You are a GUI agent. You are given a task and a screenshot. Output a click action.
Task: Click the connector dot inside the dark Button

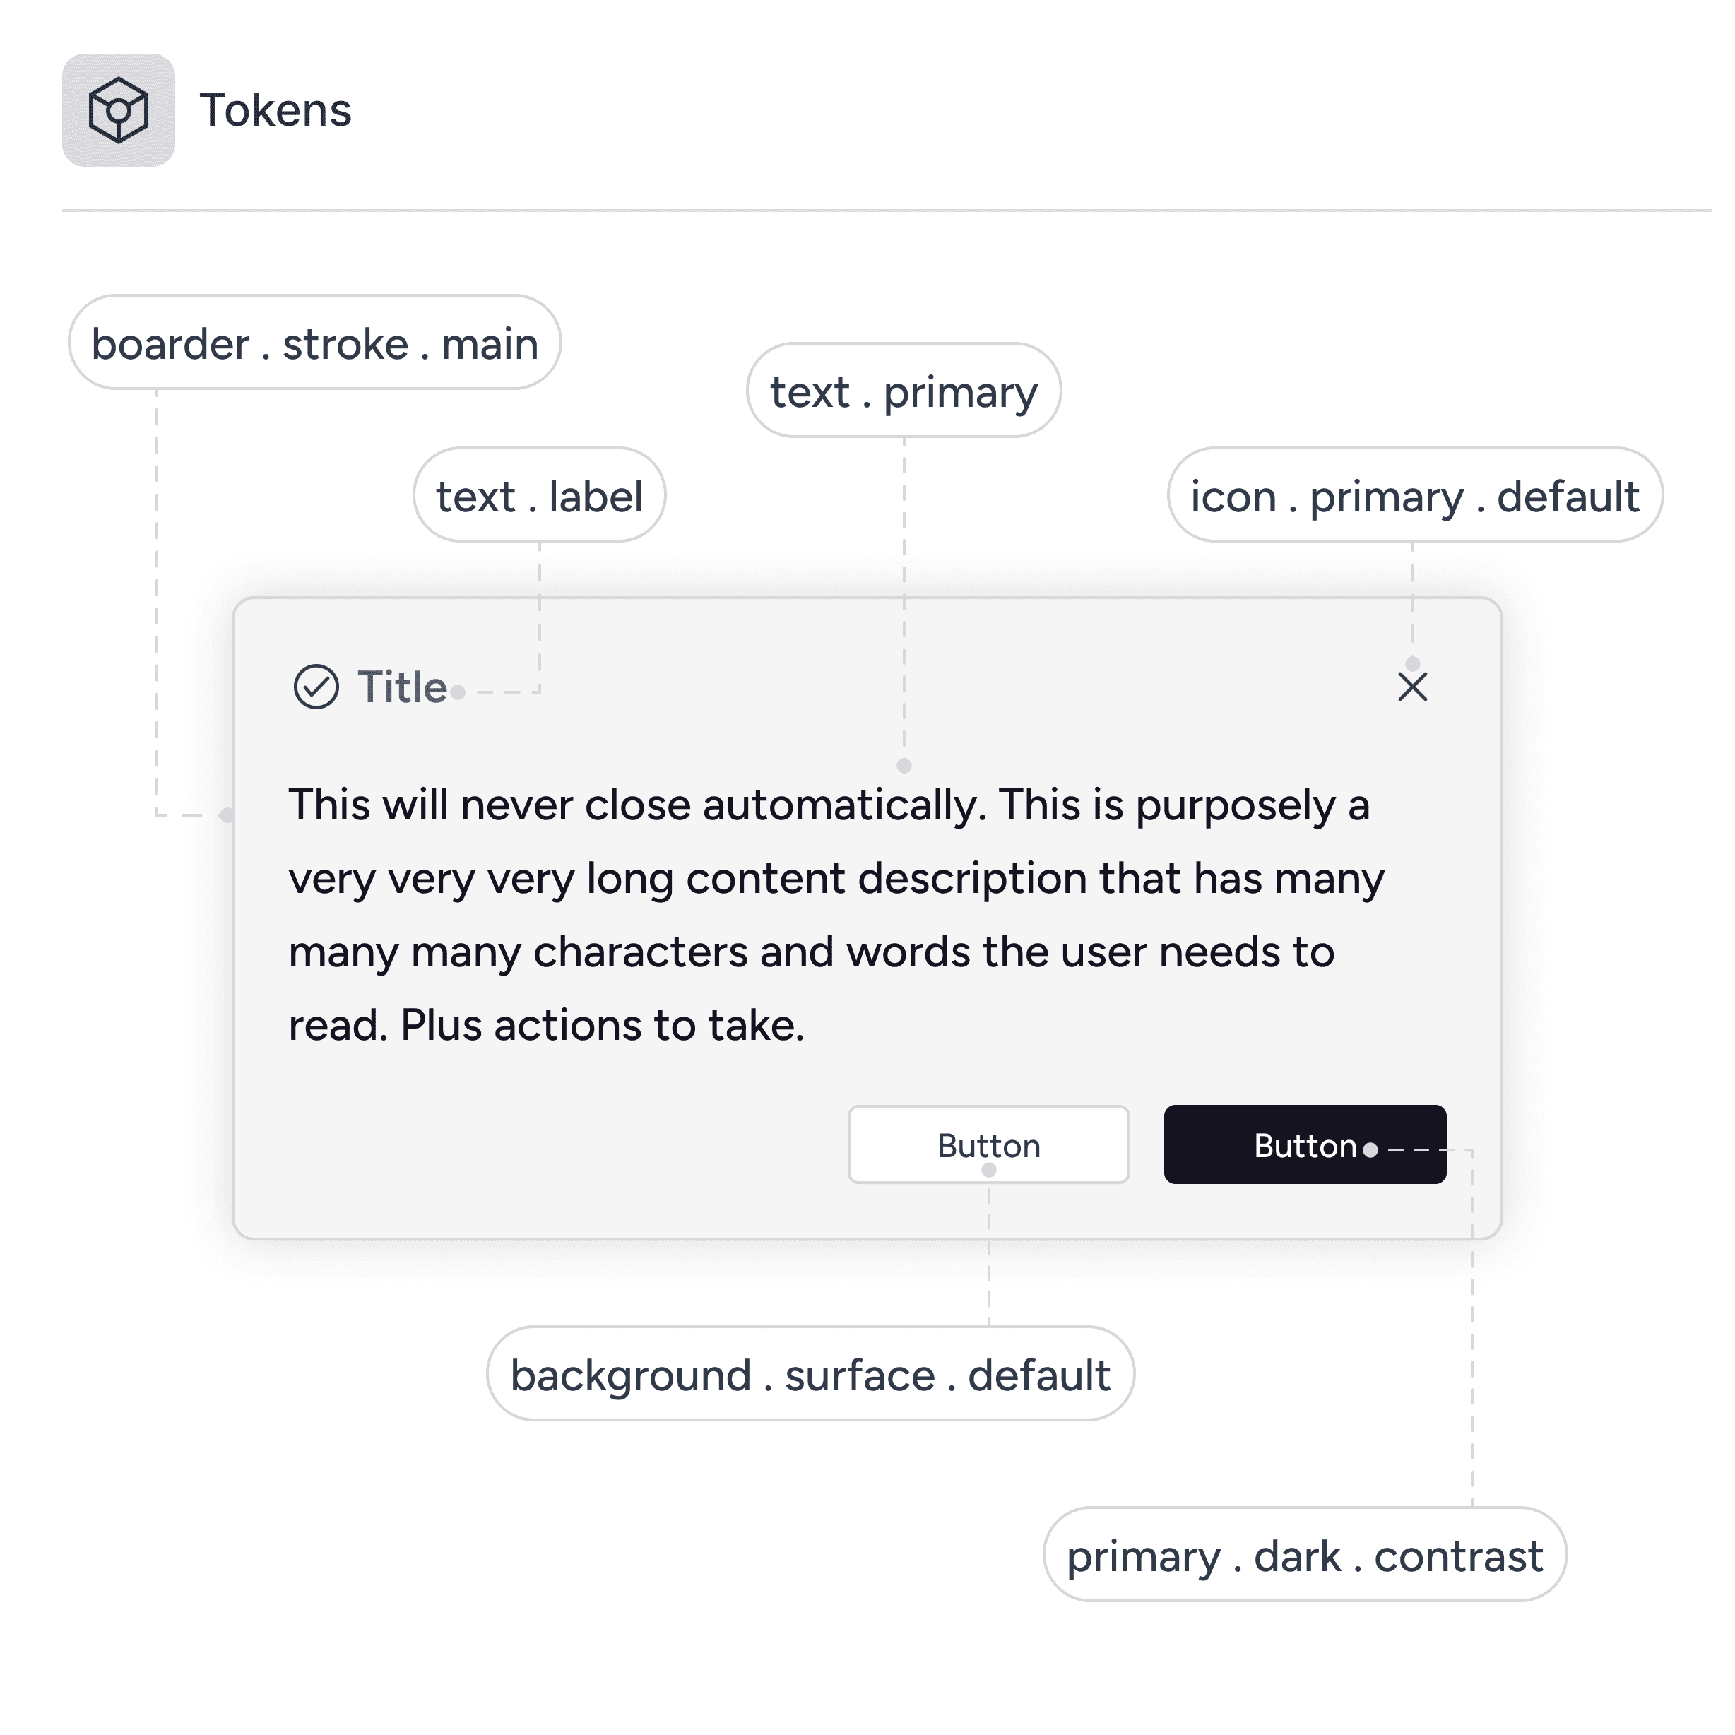coord(1370,1149)
